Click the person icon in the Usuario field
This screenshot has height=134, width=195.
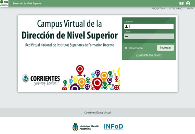click(x=126, y=26)
